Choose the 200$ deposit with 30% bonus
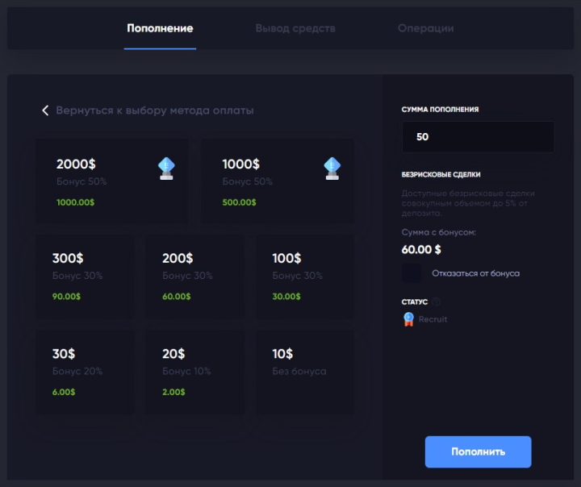Screen dimensions: 581x487 (194, 276)
